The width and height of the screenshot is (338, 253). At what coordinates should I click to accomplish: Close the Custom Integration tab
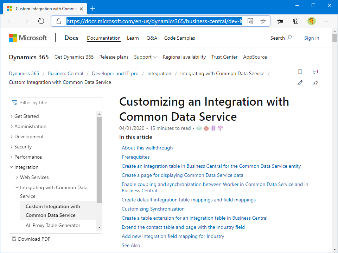pyautogui.click(x=82, y=9)
